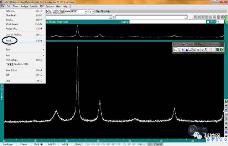Click the background edit (BE) tool icon
Image resolution: width=228 pixels, height=146 pixels.
click(x=195, y=50)
